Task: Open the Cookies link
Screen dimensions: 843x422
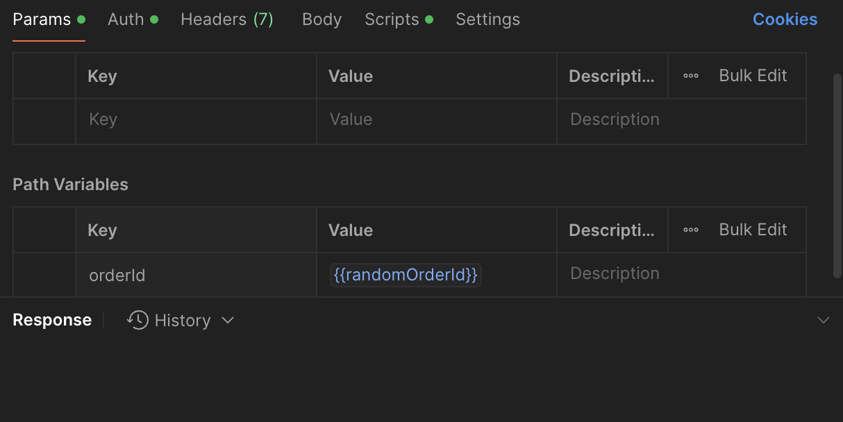Action: click(785, 19)
